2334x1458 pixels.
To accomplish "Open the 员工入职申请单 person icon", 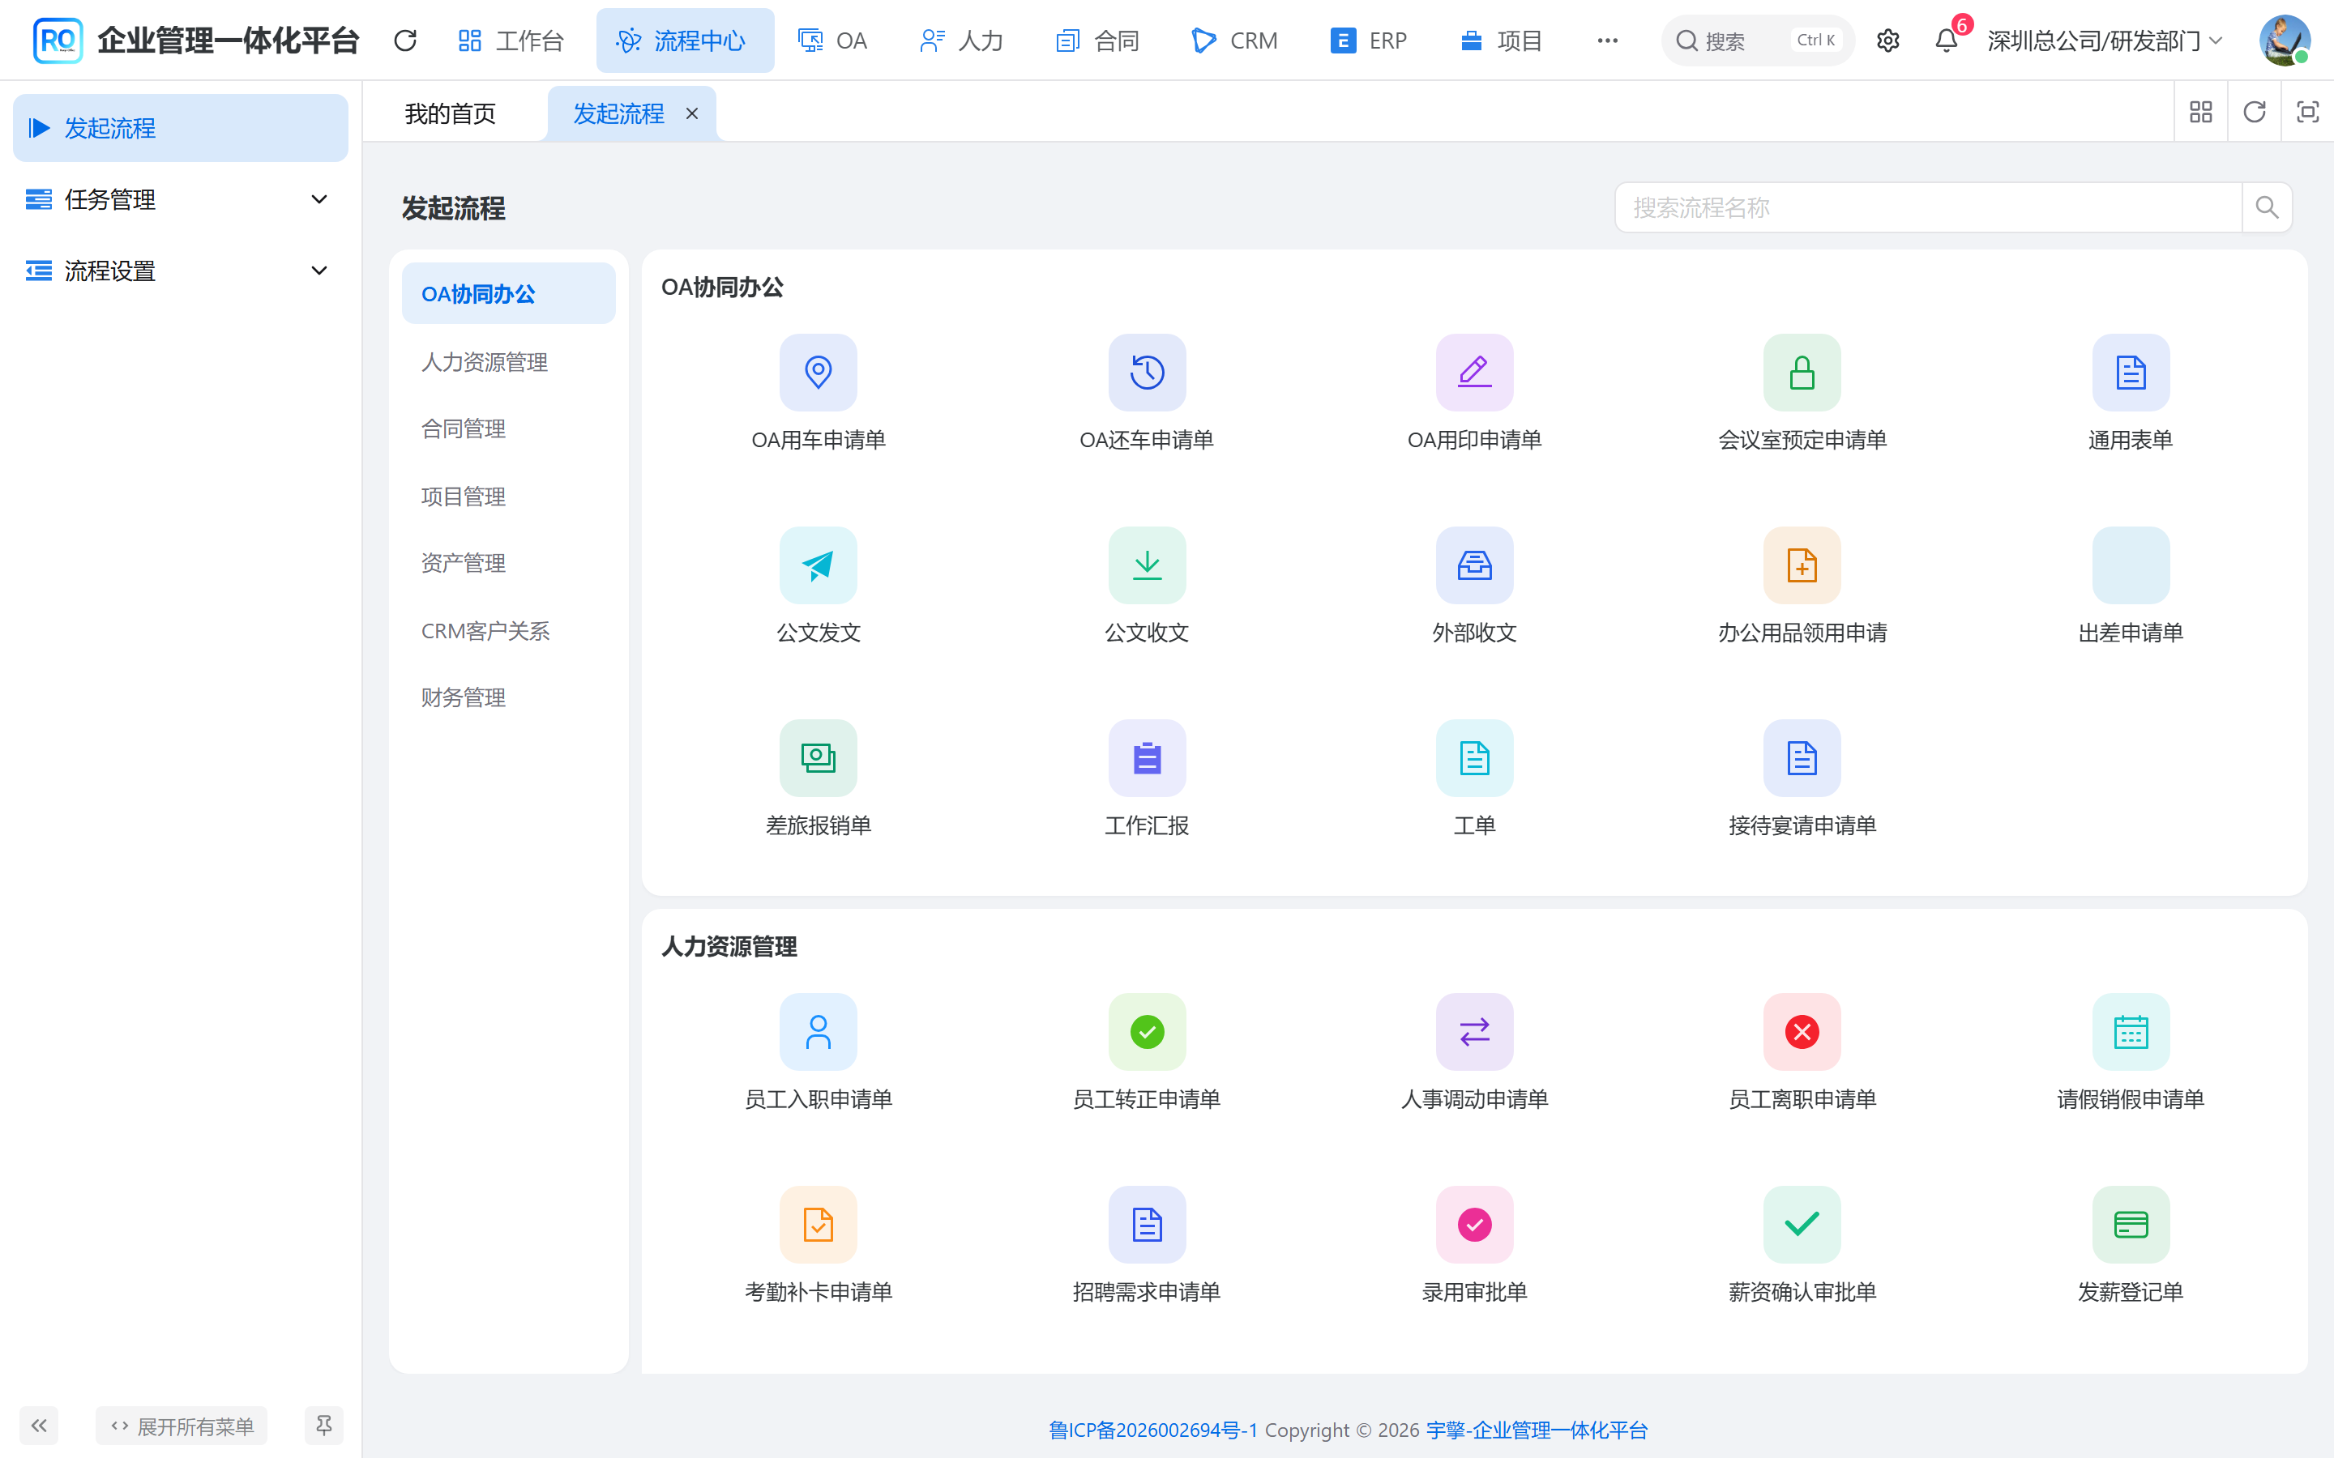I will pyautogui.click(x=818, y=1032).
